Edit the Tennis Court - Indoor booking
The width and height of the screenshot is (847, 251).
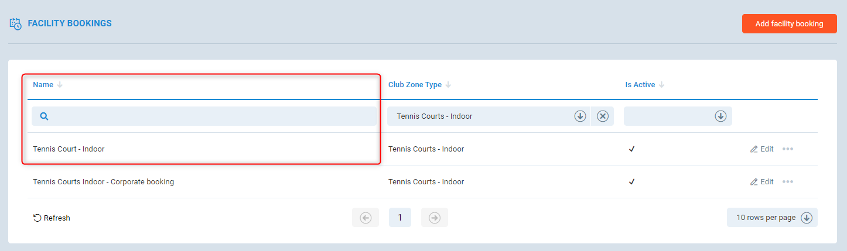762,149
